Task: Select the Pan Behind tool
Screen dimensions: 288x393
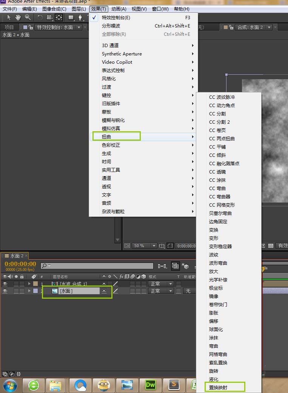Action: tap(59, 18)
